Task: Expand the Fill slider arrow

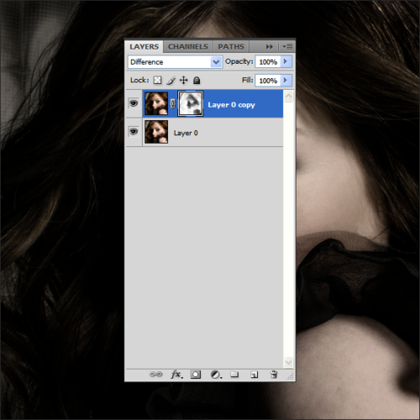Action: [286, 81]
